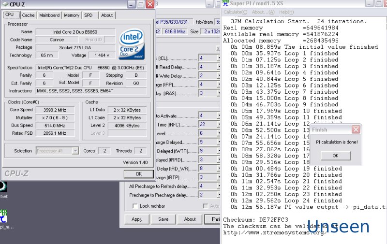Screen dimensions: 387x244
Task: Open the Calculate menu in Super PI
Action: (236, 12)
